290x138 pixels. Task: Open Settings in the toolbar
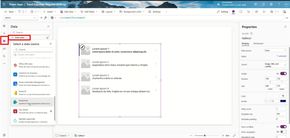pos(154,12)
